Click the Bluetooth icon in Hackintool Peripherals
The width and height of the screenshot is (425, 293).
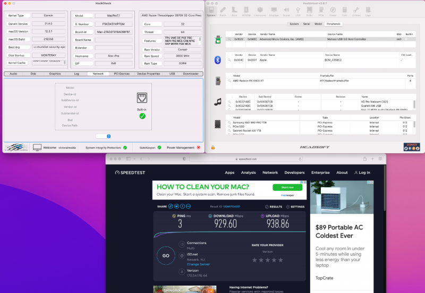[218, 60]
